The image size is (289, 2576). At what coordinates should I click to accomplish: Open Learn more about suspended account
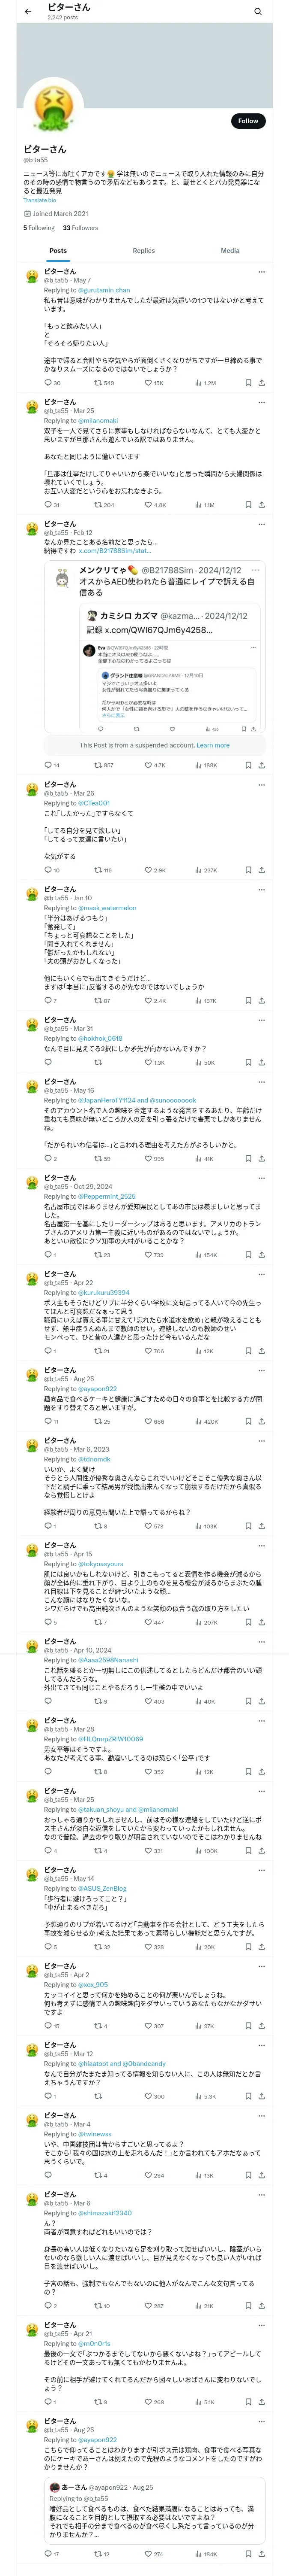tap(212, 745)
